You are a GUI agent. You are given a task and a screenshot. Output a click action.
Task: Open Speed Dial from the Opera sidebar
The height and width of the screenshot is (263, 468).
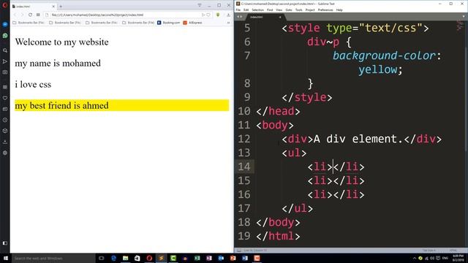pos(5,87)
